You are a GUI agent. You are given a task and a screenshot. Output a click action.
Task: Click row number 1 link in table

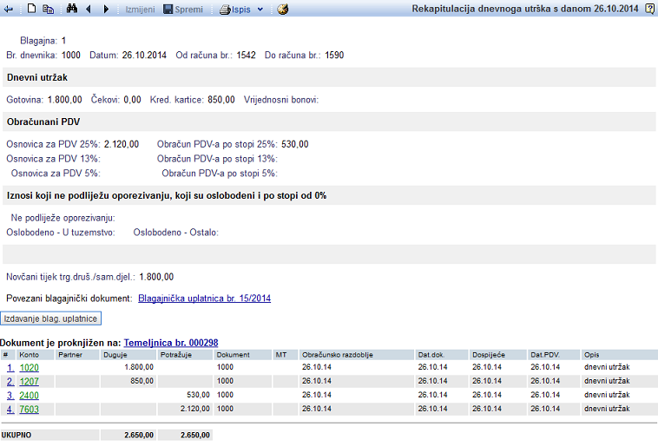9,368
